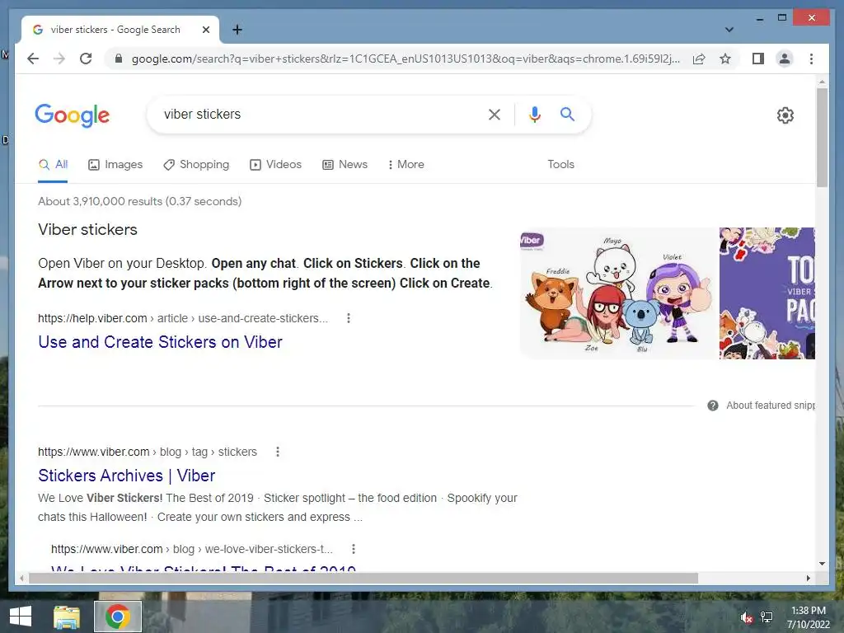The height and width of the screenshot is (633, 844).
Task: Switch to the Images tab
Action: [x=115, y=164]
